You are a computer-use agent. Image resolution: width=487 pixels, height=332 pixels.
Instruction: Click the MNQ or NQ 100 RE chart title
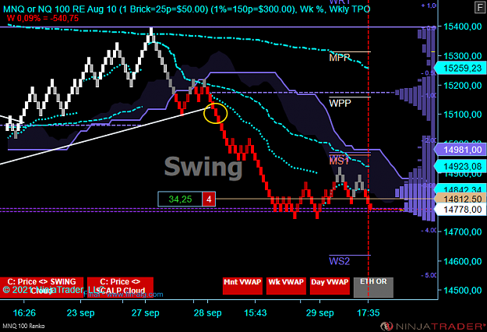pos(186,9)
